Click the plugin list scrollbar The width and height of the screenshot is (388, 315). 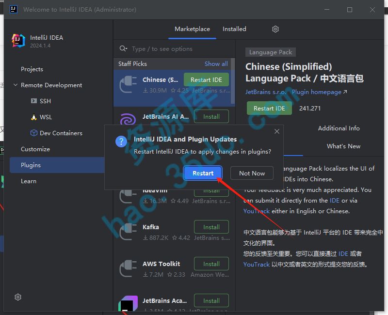pyautogui.click(x=233, y=81)
